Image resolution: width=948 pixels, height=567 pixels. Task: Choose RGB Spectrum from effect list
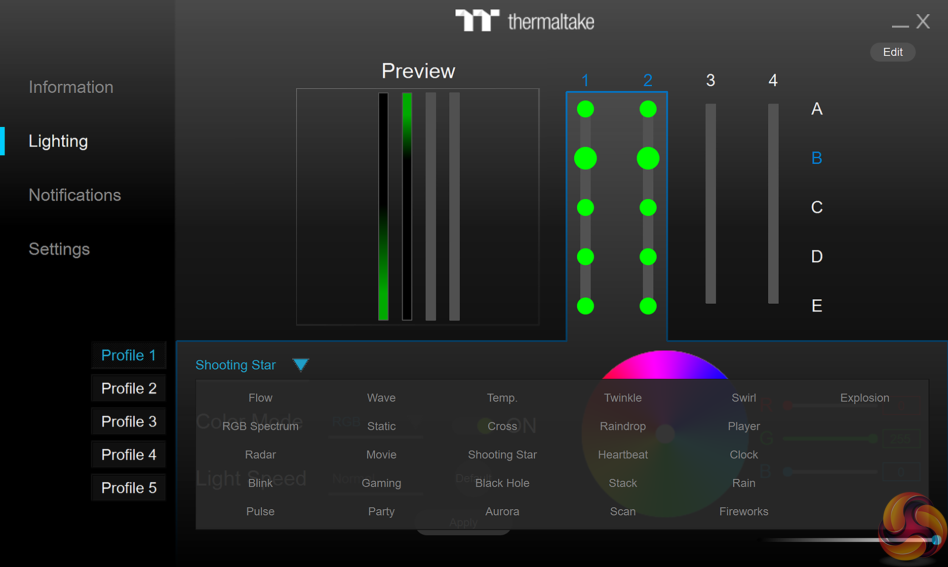click(260, 426)
